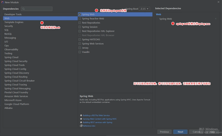Viewport: 222px width, 136px height.
Task: Tick the Spring Web Services checkbox
Action: pyautogui.click(x=80, y=43)
